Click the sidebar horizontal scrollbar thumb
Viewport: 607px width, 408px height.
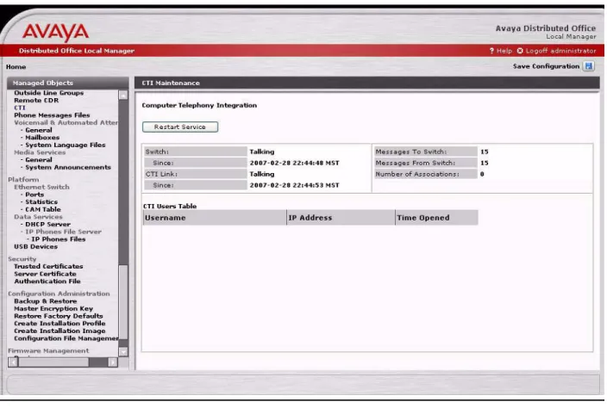[x=53, y=362]
